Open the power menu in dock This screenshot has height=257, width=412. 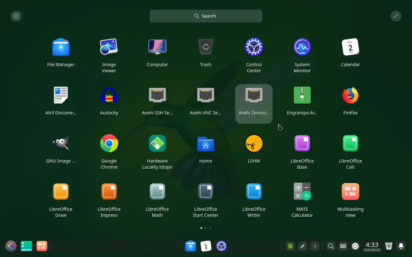[x=355, y=246]
